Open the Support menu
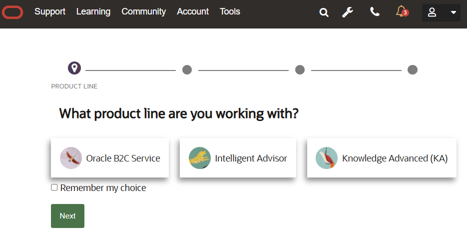This screenshot has height=249, width=467. pos(50,11)
